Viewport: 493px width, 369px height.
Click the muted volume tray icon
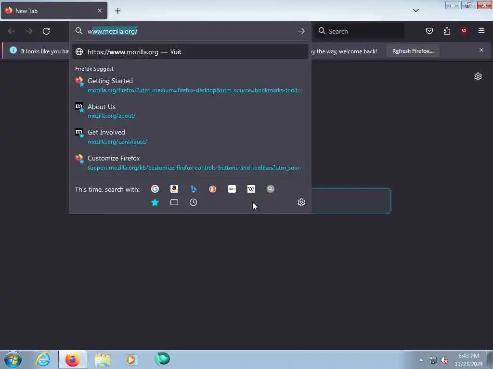point(444,360)
